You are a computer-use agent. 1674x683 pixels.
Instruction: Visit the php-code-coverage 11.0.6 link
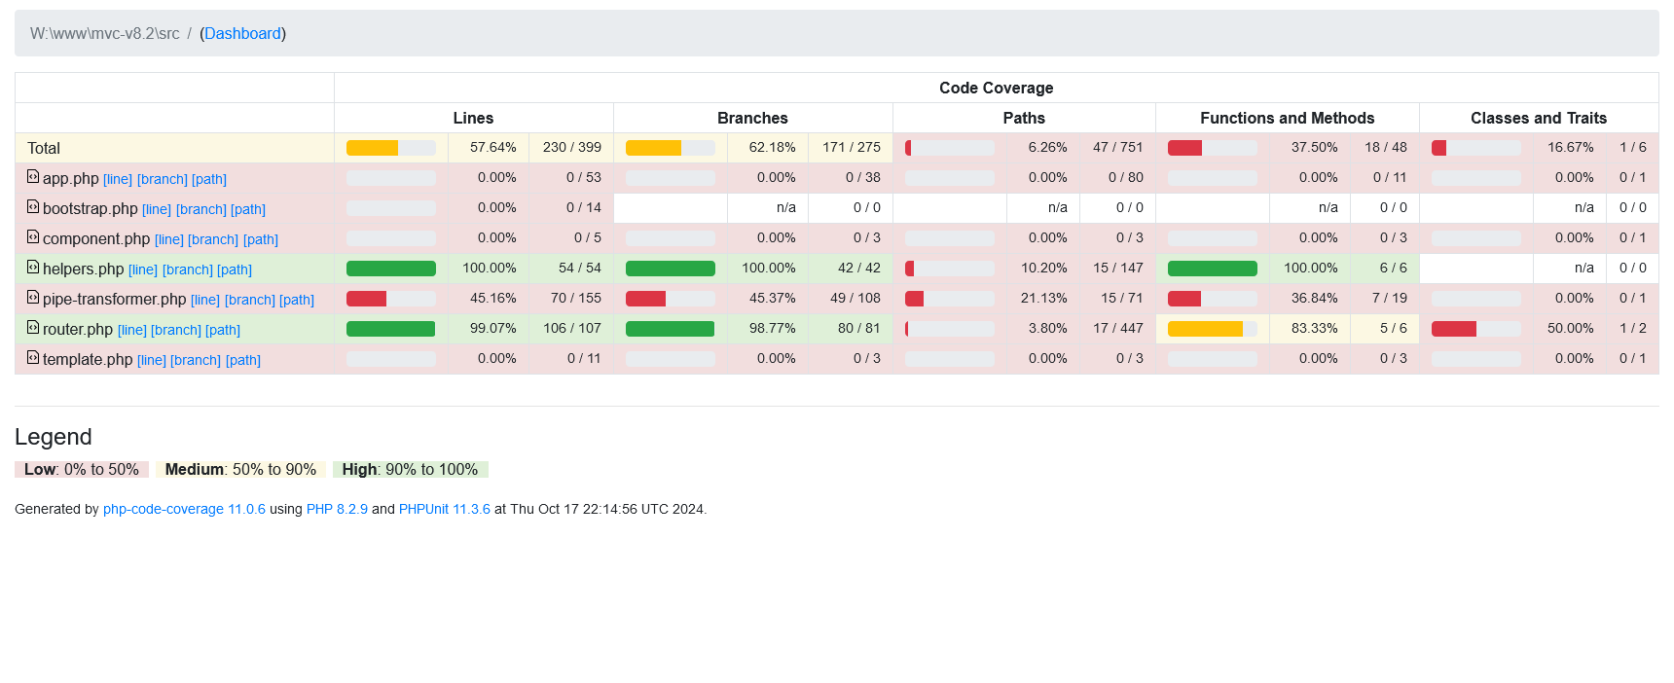tap(184, 509)
